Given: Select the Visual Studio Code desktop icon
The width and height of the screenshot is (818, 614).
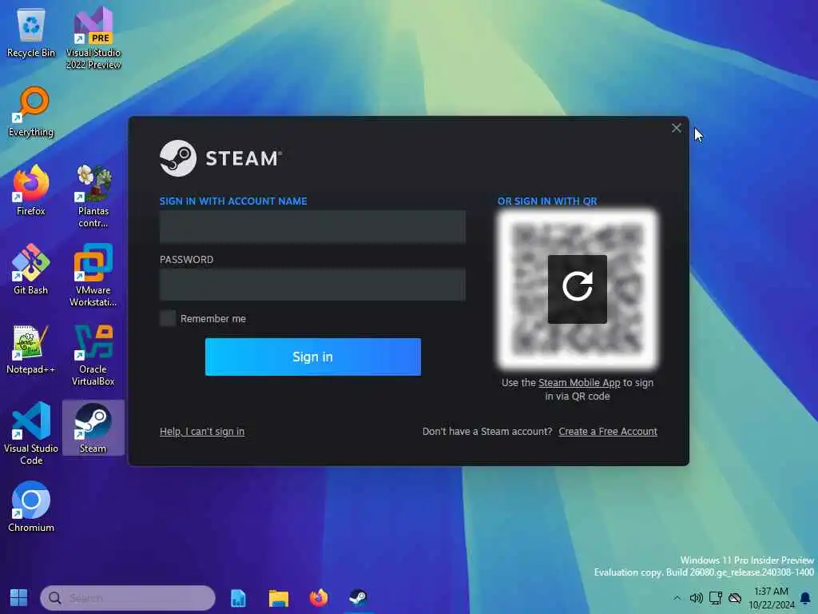Looking at the screenshot, I should coord(31,433).
